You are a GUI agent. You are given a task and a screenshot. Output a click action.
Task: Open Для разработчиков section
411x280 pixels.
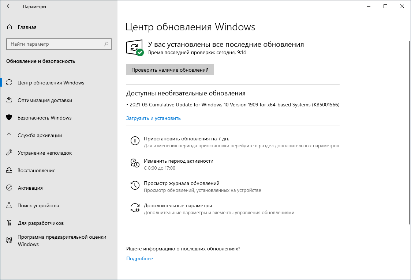(39, 223)
